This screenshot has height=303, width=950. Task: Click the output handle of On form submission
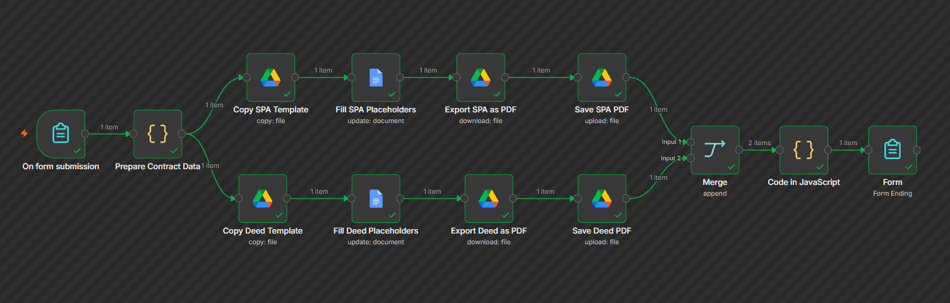(x=85, y=134)
